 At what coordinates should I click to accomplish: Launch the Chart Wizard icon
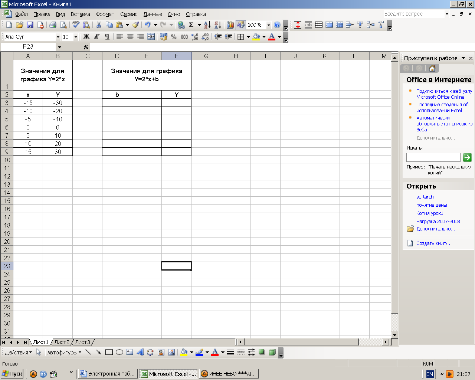point(230,25)
